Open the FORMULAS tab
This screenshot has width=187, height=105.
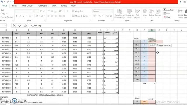click(x=43, y=6)
